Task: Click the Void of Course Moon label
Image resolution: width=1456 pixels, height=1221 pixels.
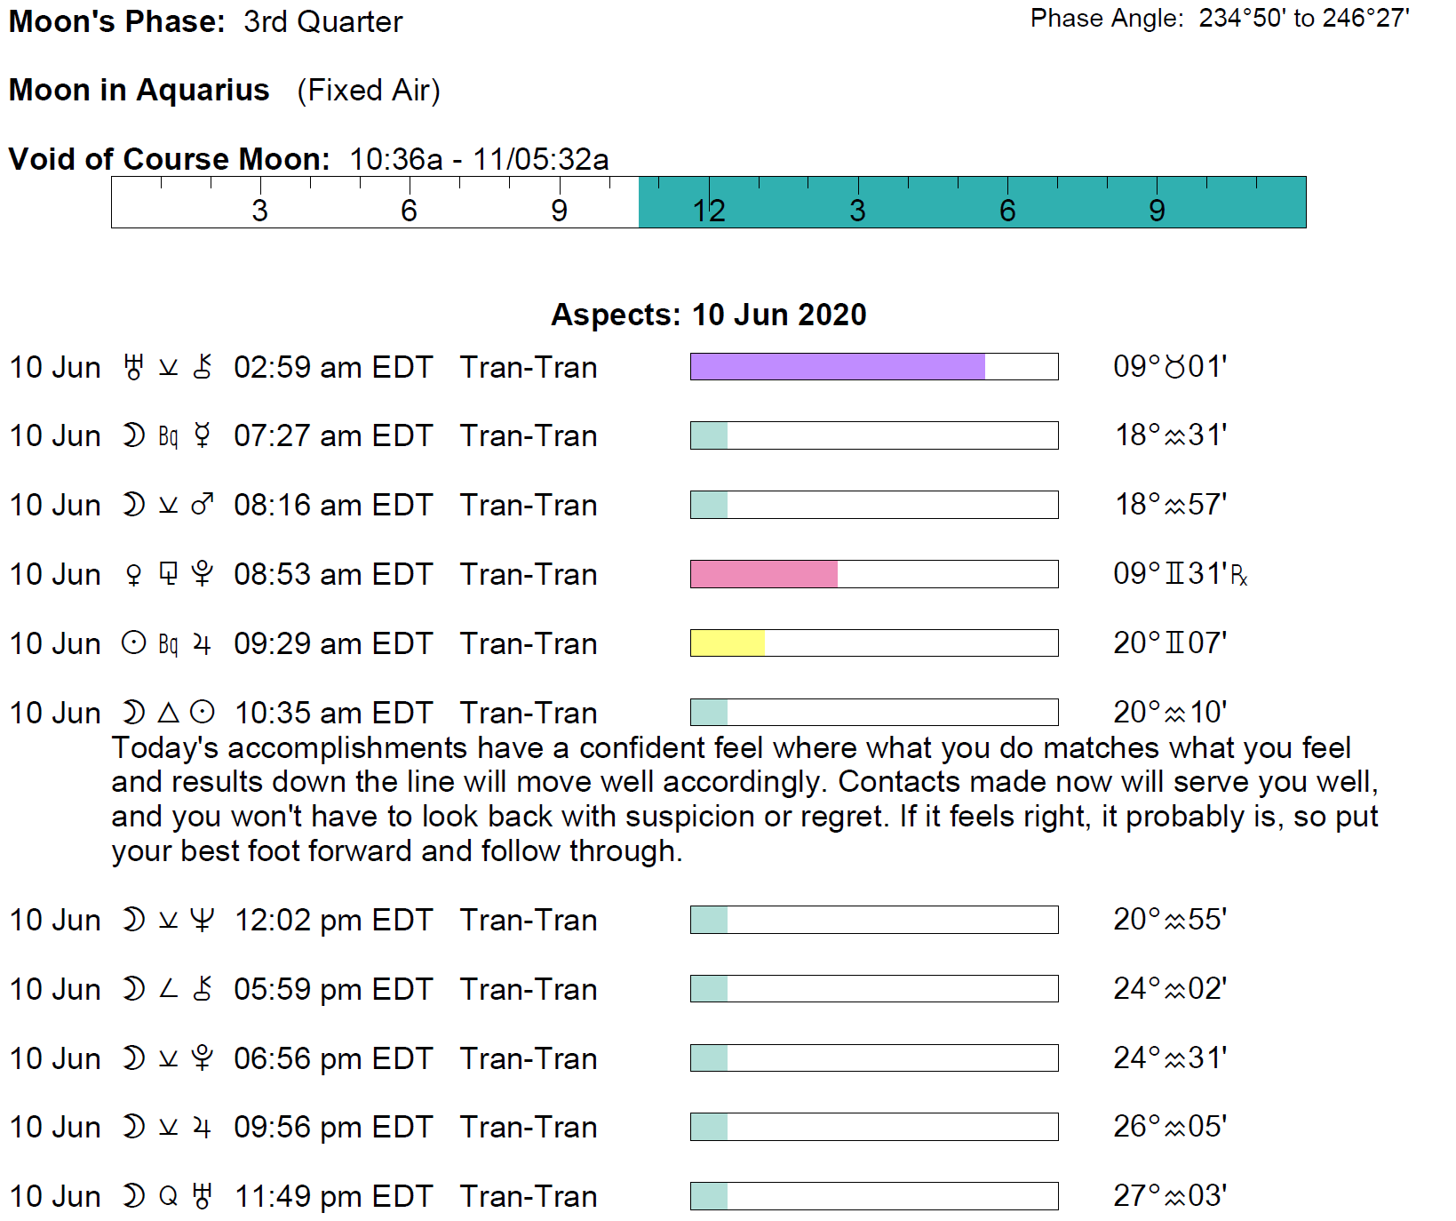Action: click(169, 159)
